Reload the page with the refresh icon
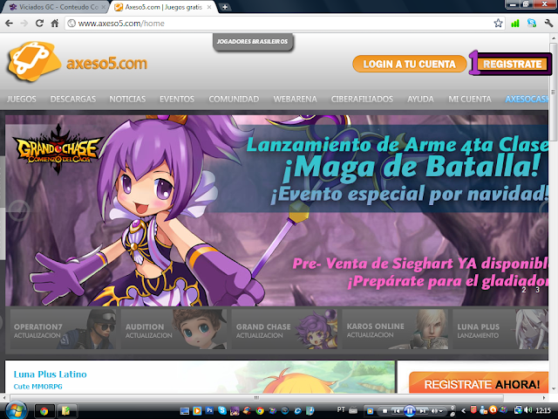The height and width of the screenshot is (419, 558). click(x=39, y=24)
